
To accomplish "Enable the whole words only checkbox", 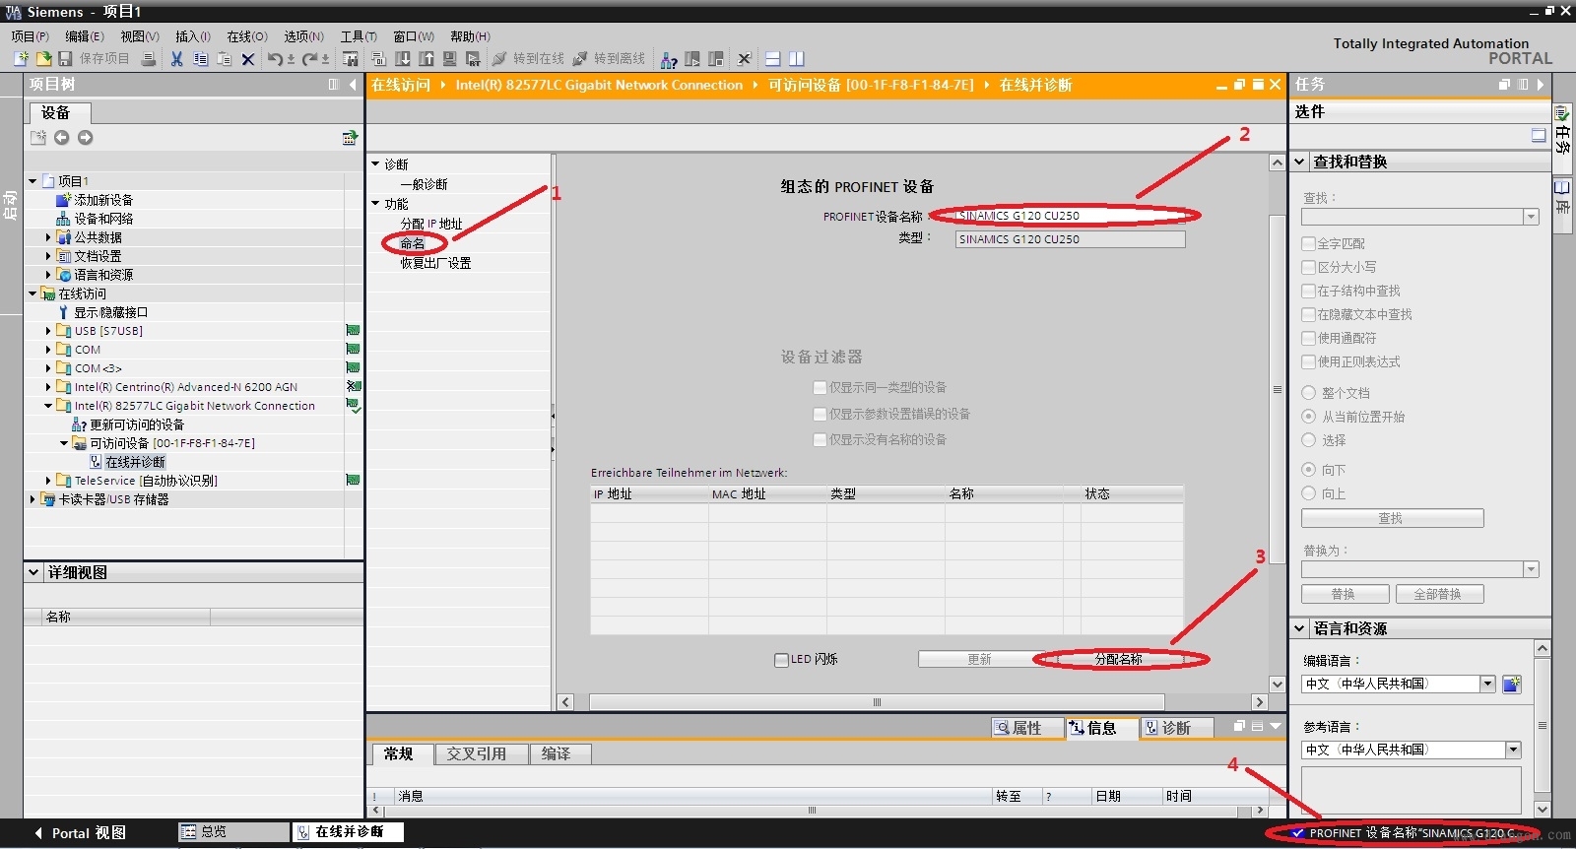I will 1309,243.
